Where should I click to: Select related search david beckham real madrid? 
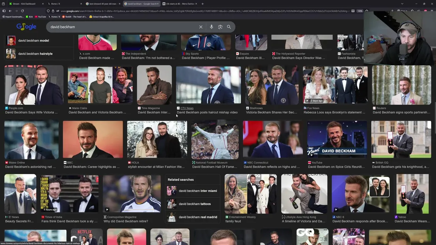(192, 217)
